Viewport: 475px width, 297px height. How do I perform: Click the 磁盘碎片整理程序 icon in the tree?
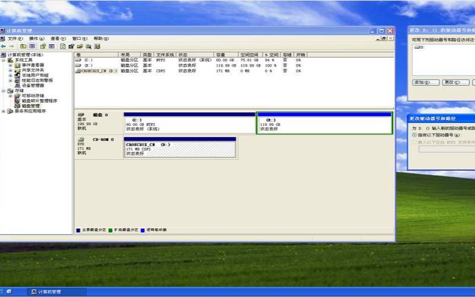tap(18, 101)
